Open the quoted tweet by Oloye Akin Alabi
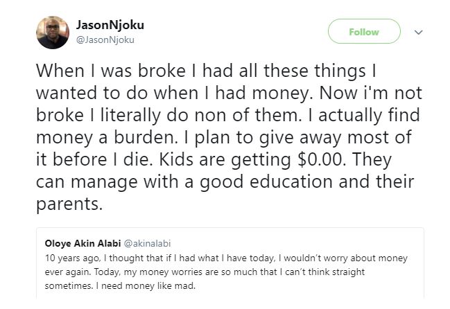Screen dimensions: 450x309 click(230, 263)
